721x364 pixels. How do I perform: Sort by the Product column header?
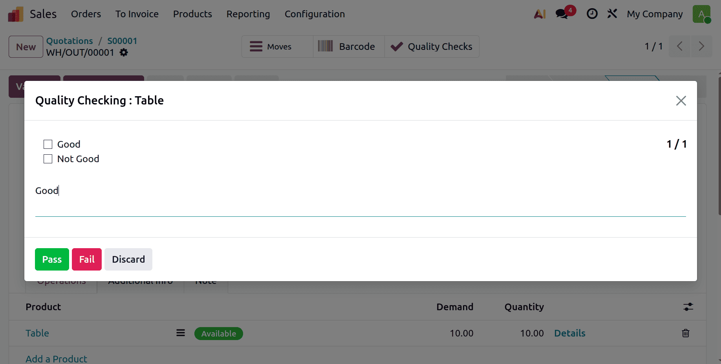43,307
